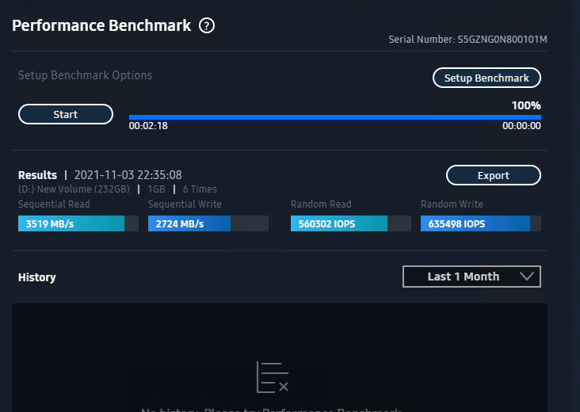
Task: Click the Performance Benchmark title
Action: pyautogui.click(x=101, y=25)
